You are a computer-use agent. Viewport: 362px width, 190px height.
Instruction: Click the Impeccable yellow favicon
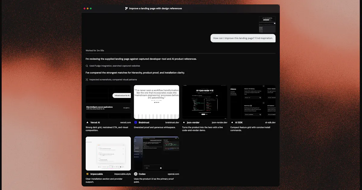(x=87, y=174)
